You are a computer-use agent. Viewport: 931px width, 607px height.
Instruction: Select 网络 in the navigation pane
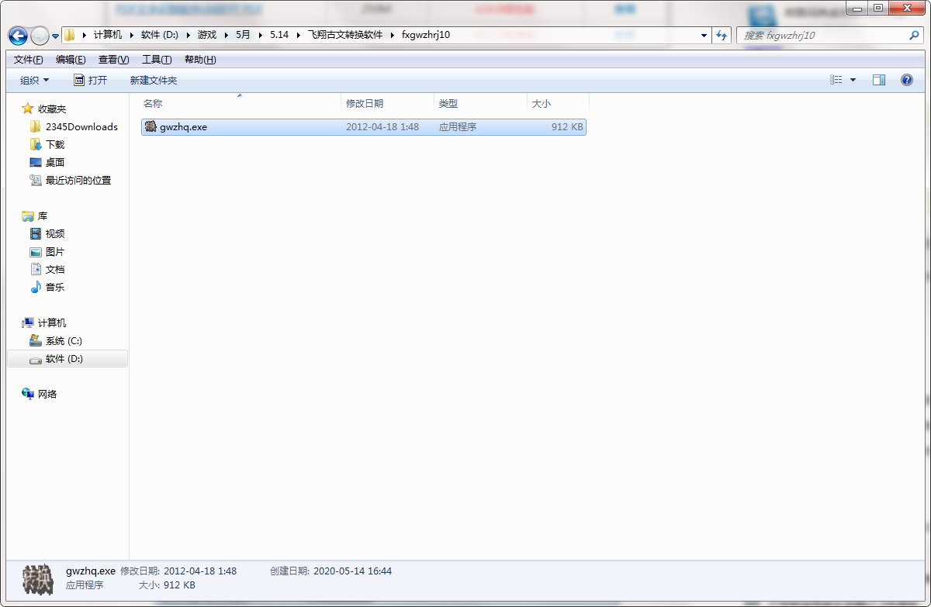[x=47, y=394]
